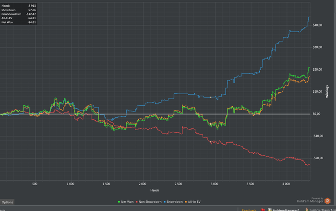Viewport: 336px width, 211px height.
Task: Open the Options button below the graph
Action: [7, 202]
